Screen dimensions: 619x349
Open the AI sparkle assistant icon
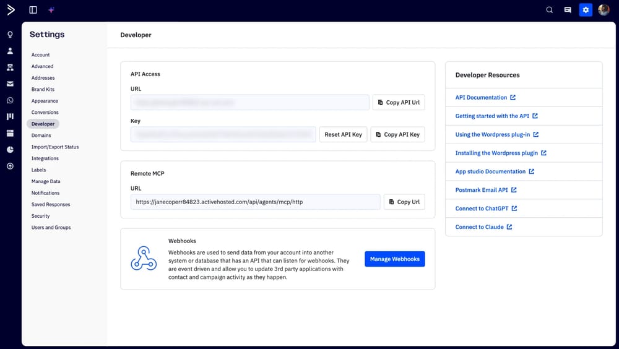(x=51, y=10)
